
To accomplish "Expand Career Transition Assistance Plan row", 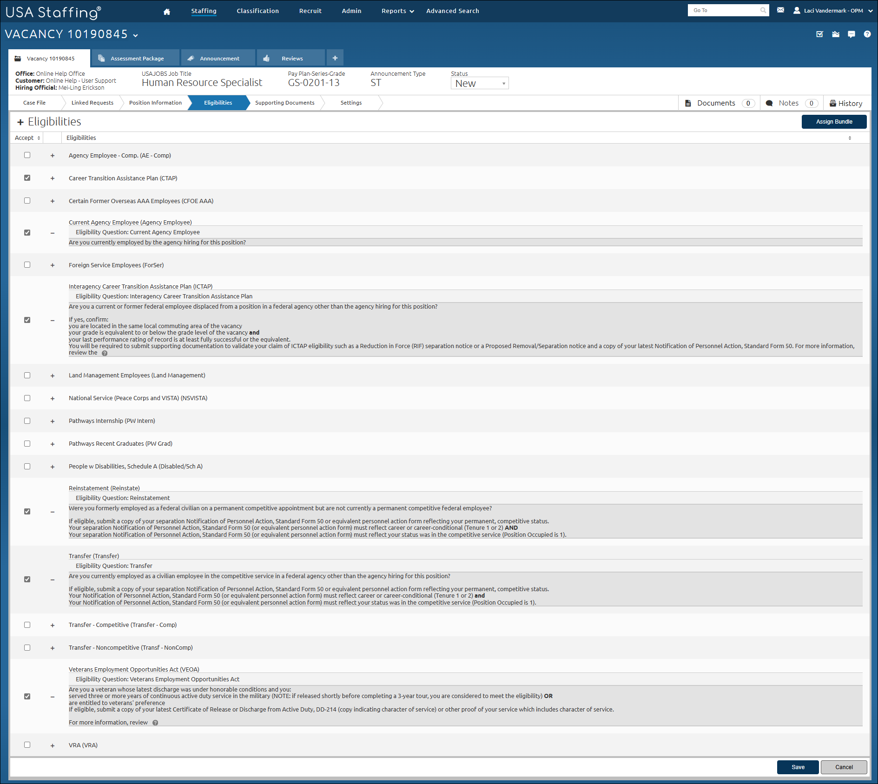I will (x=53, y=178).
